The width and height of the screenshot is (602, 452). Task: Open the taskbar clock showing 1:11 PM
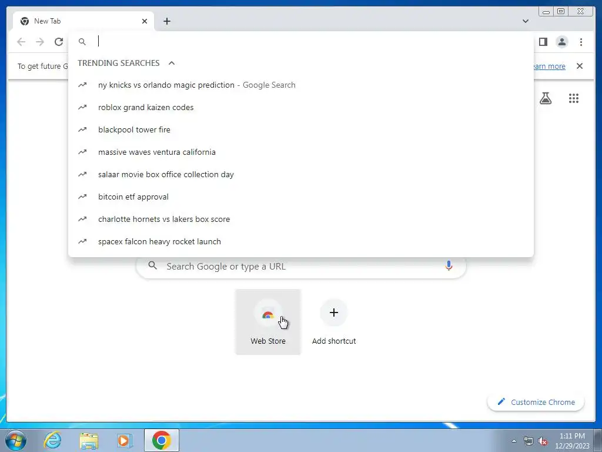click(572, 441)
